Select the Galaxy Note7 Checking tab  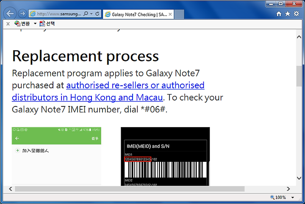click(x=138, y=14)
